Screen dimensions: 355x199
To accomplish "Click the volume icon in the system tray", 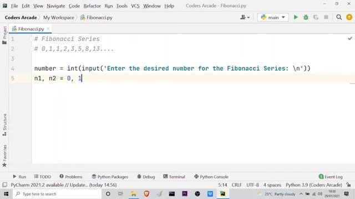I will [320, 194].
